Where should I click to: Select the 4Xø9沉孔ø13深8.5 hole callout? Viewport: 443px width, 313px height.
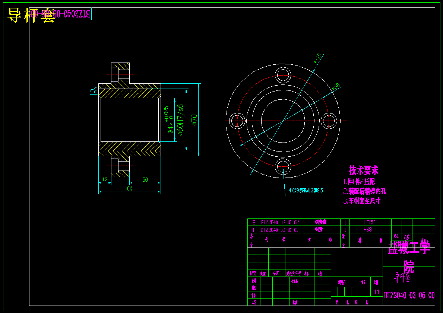point(306,191)
